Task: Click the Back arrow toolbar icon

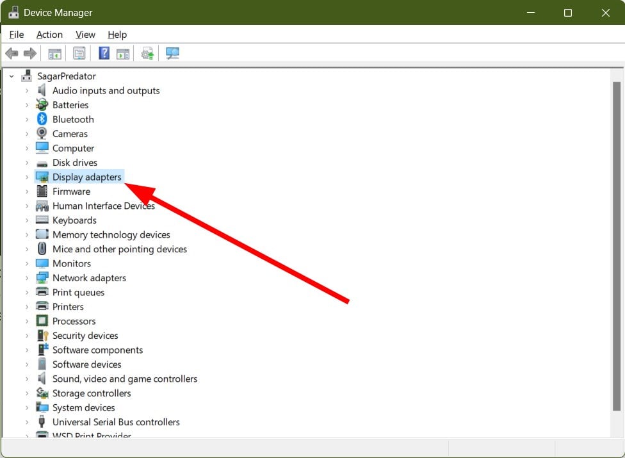Action: point(12,53)
